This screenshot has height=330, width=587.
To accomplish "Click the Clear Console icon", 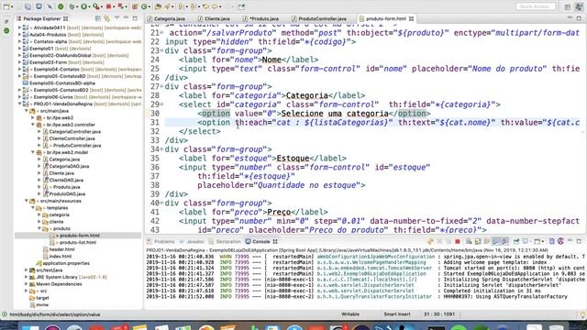I will [x=469, y=242].
